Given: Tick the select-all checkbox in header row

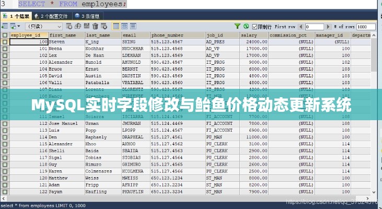Looking at the screenshot, I should click(x=5, y=35).
